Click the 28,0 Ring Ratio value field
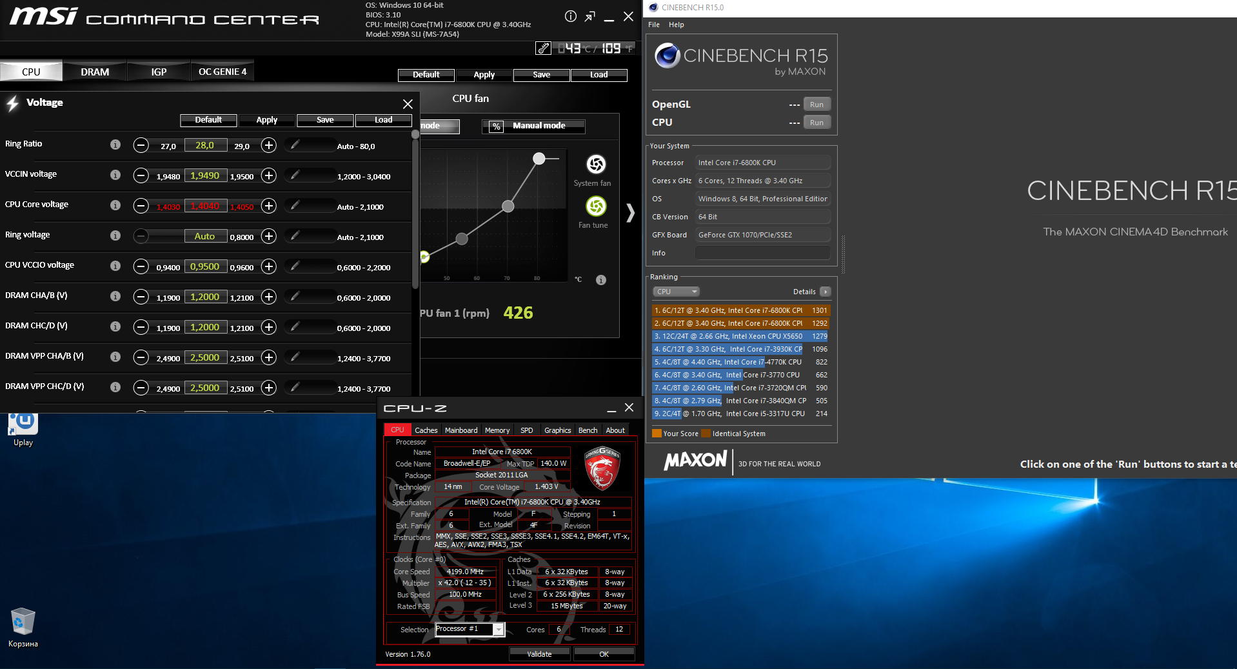Image resolution: width=1237 pixels, height=669 pixels. click(x=205, y=145)
